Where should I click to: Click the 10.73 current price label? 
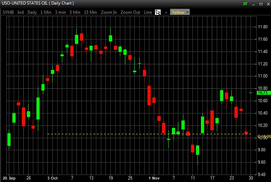tap(263, 93)
